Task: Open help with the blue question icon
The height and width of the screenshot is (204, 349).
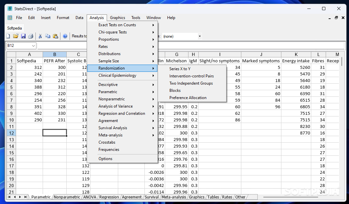Action: (x=65, y=36)
